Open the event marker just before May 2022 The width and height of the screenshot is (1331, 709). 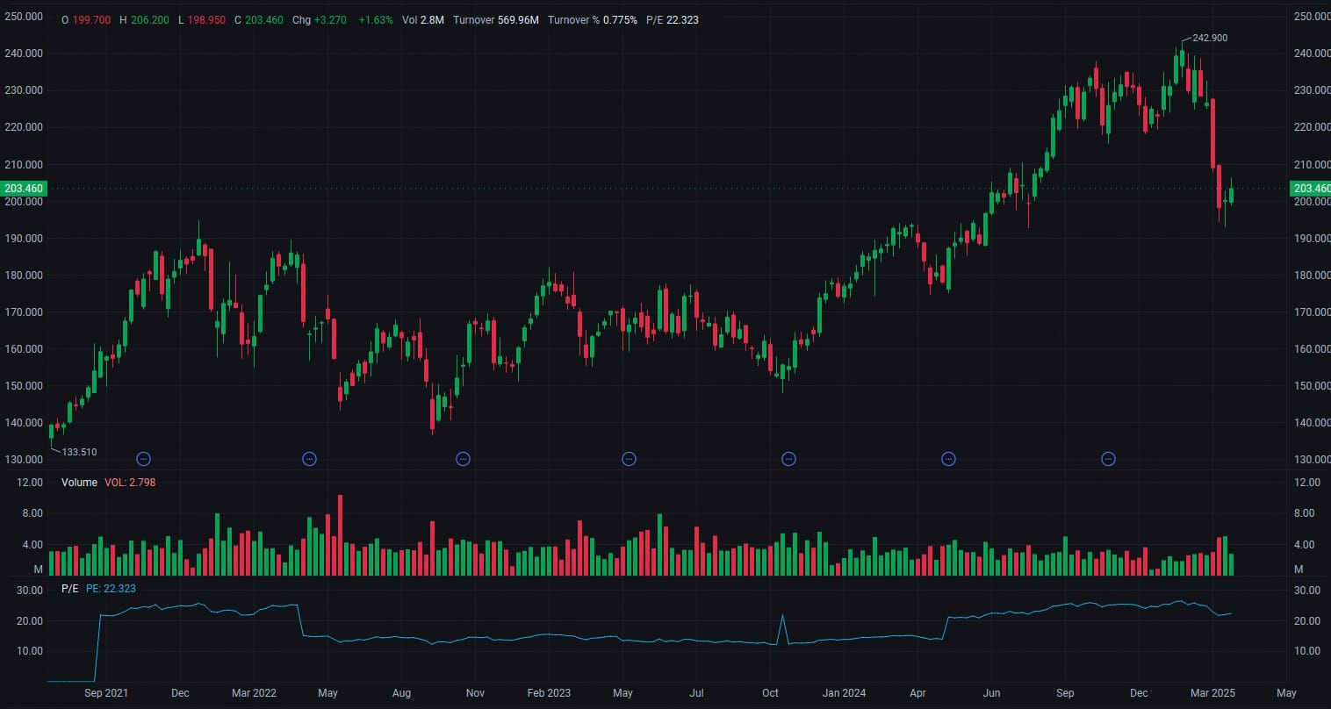pyautogui.click(x=309, y=458)
